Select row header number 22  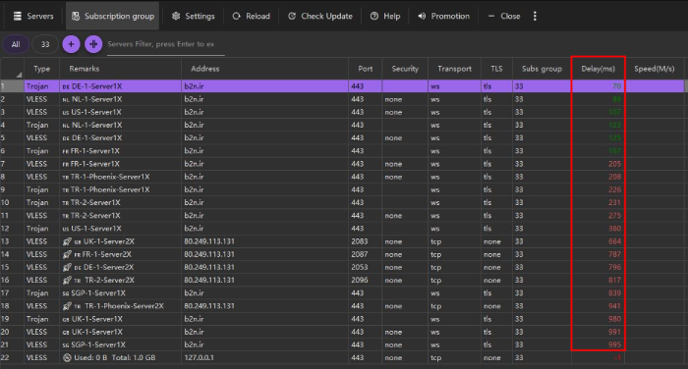click(x=12, y=357)
